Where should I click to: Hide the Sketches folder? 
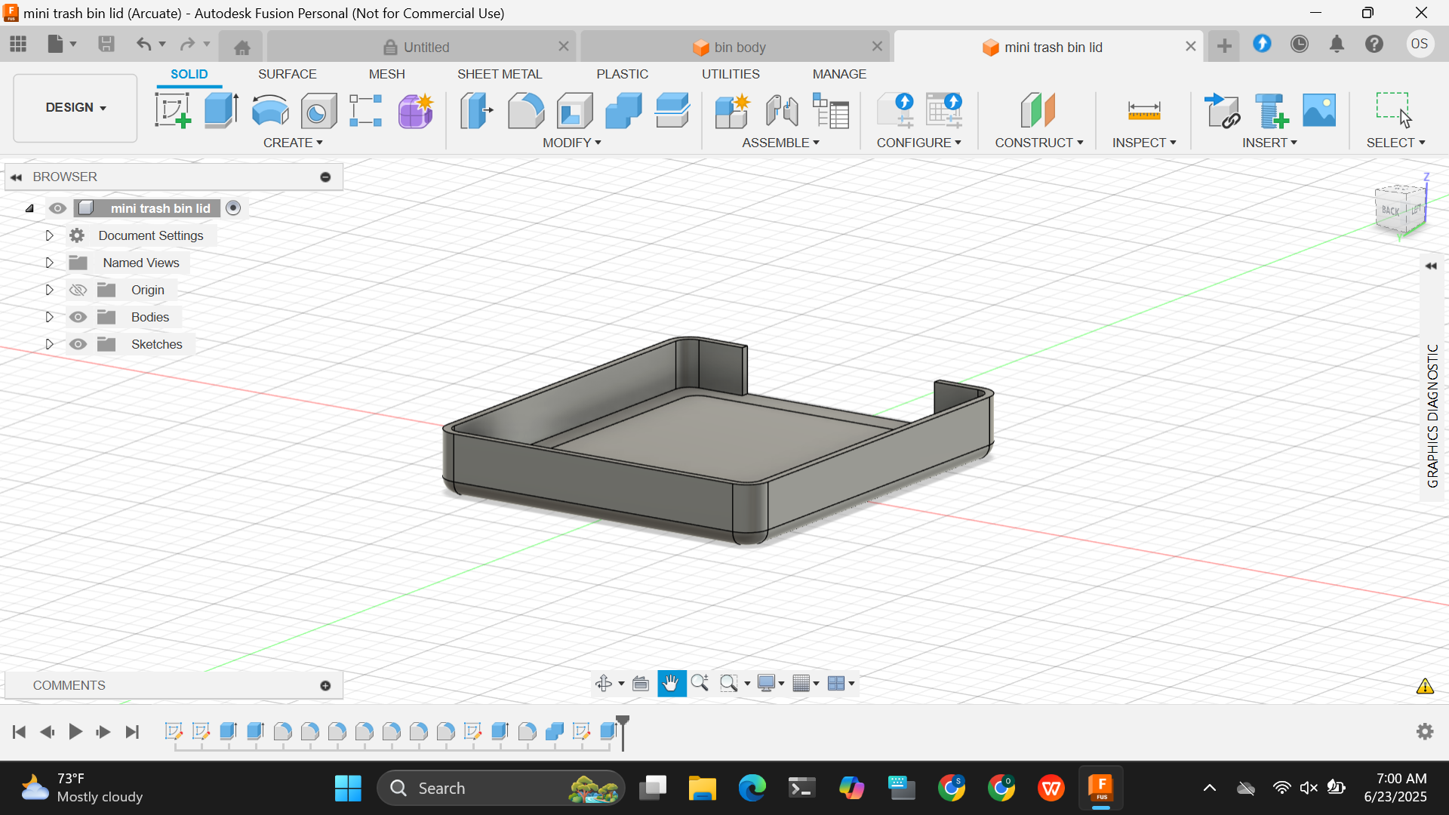pos(78,344)
